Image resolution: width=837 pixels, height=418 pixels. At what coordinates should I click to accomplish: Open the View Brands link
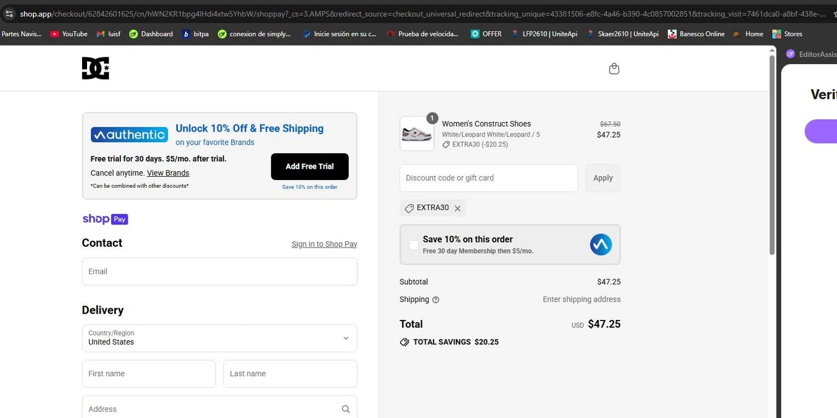168,173
